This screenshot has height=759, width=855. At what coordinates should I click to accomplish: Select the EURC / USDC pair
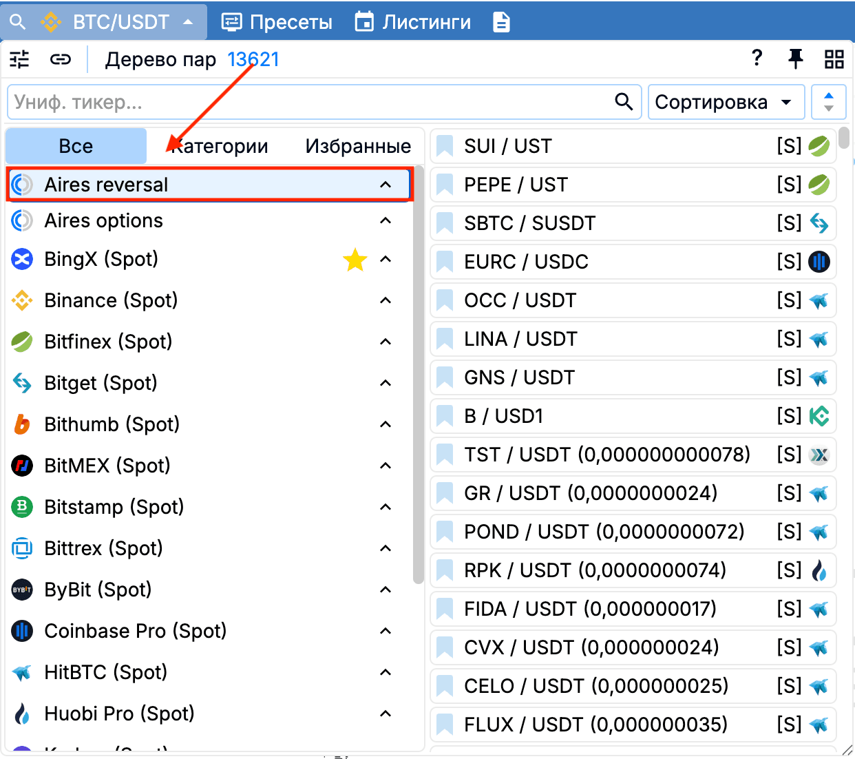[633, 262]
